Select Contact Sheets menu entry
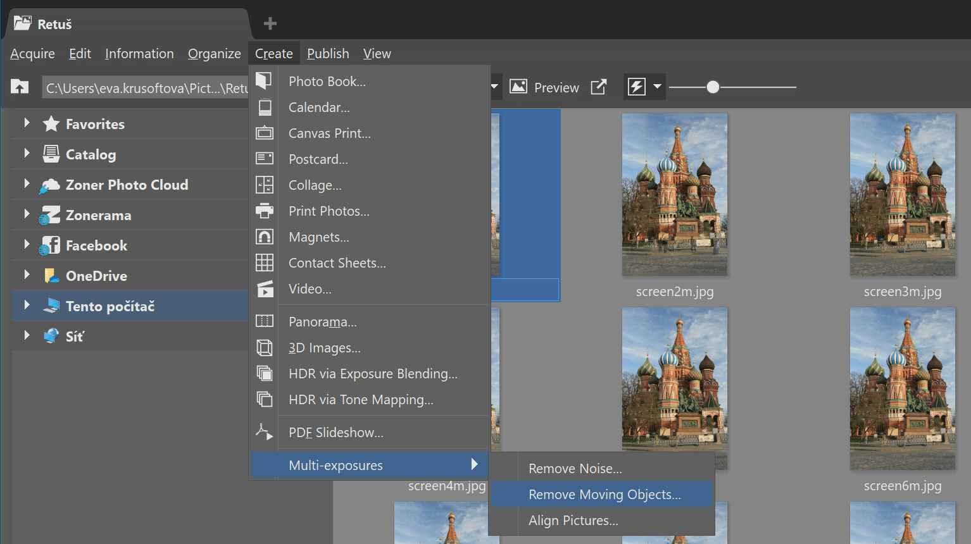The image size is (971, 544). (x=370, y=263)
